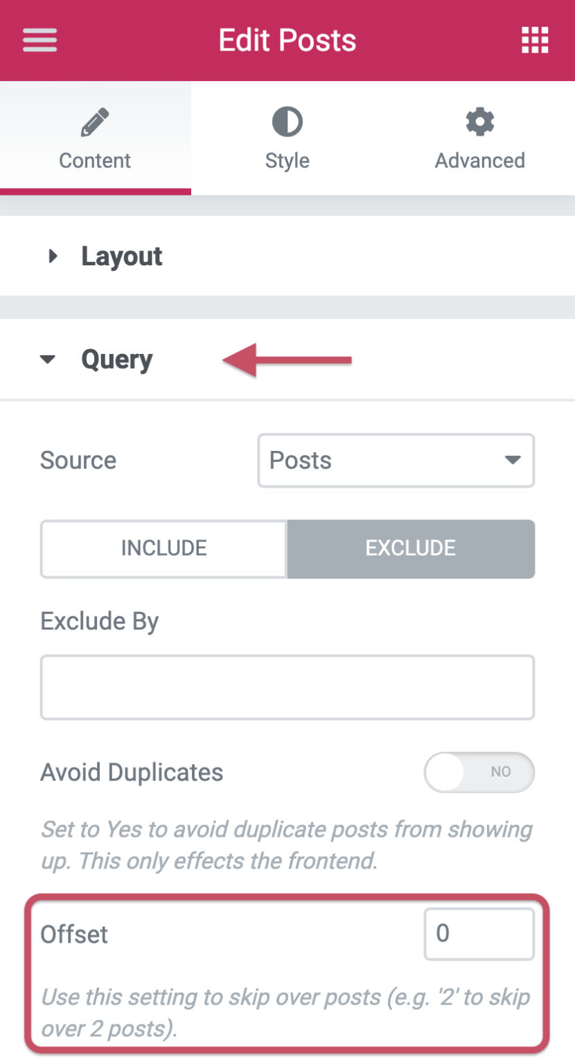Open the widgets grid icon
This screenshot has height=1064, width=575.
[x=535, y=40]
